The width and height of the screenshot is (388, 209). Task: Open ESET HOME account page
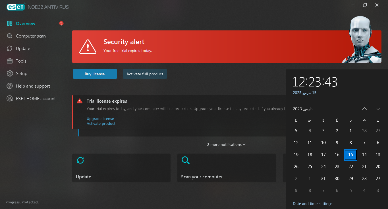tap(36, 99)
